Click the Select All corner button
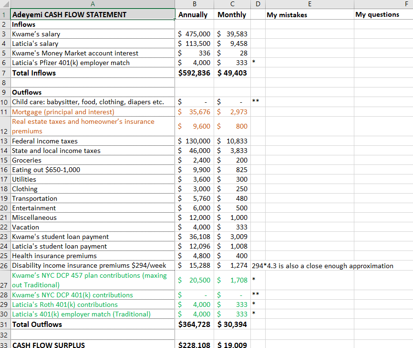 click(x=5, y=4)
